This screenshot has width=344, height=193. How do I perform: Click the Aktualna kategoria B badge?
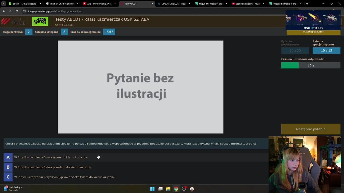(x=64, y=32)
